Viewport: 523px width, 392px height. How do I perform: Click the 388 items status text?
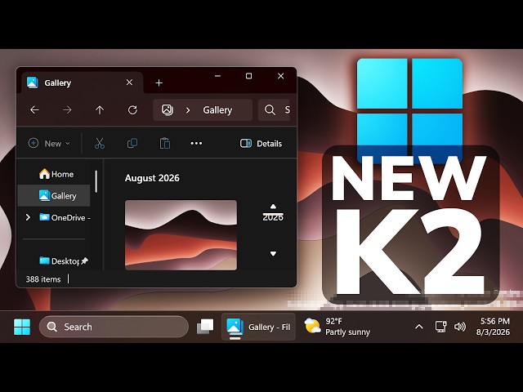coord(43,279)
